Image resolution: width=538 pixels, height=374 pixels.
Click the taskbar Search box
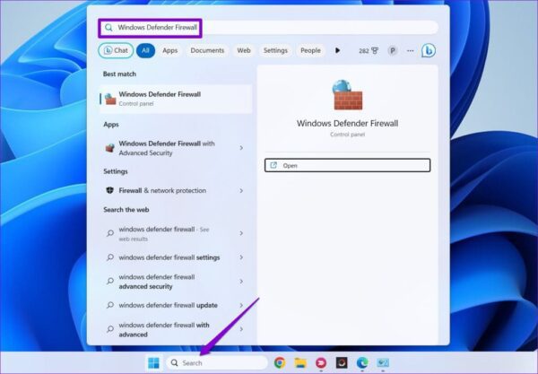pos(217,362)
